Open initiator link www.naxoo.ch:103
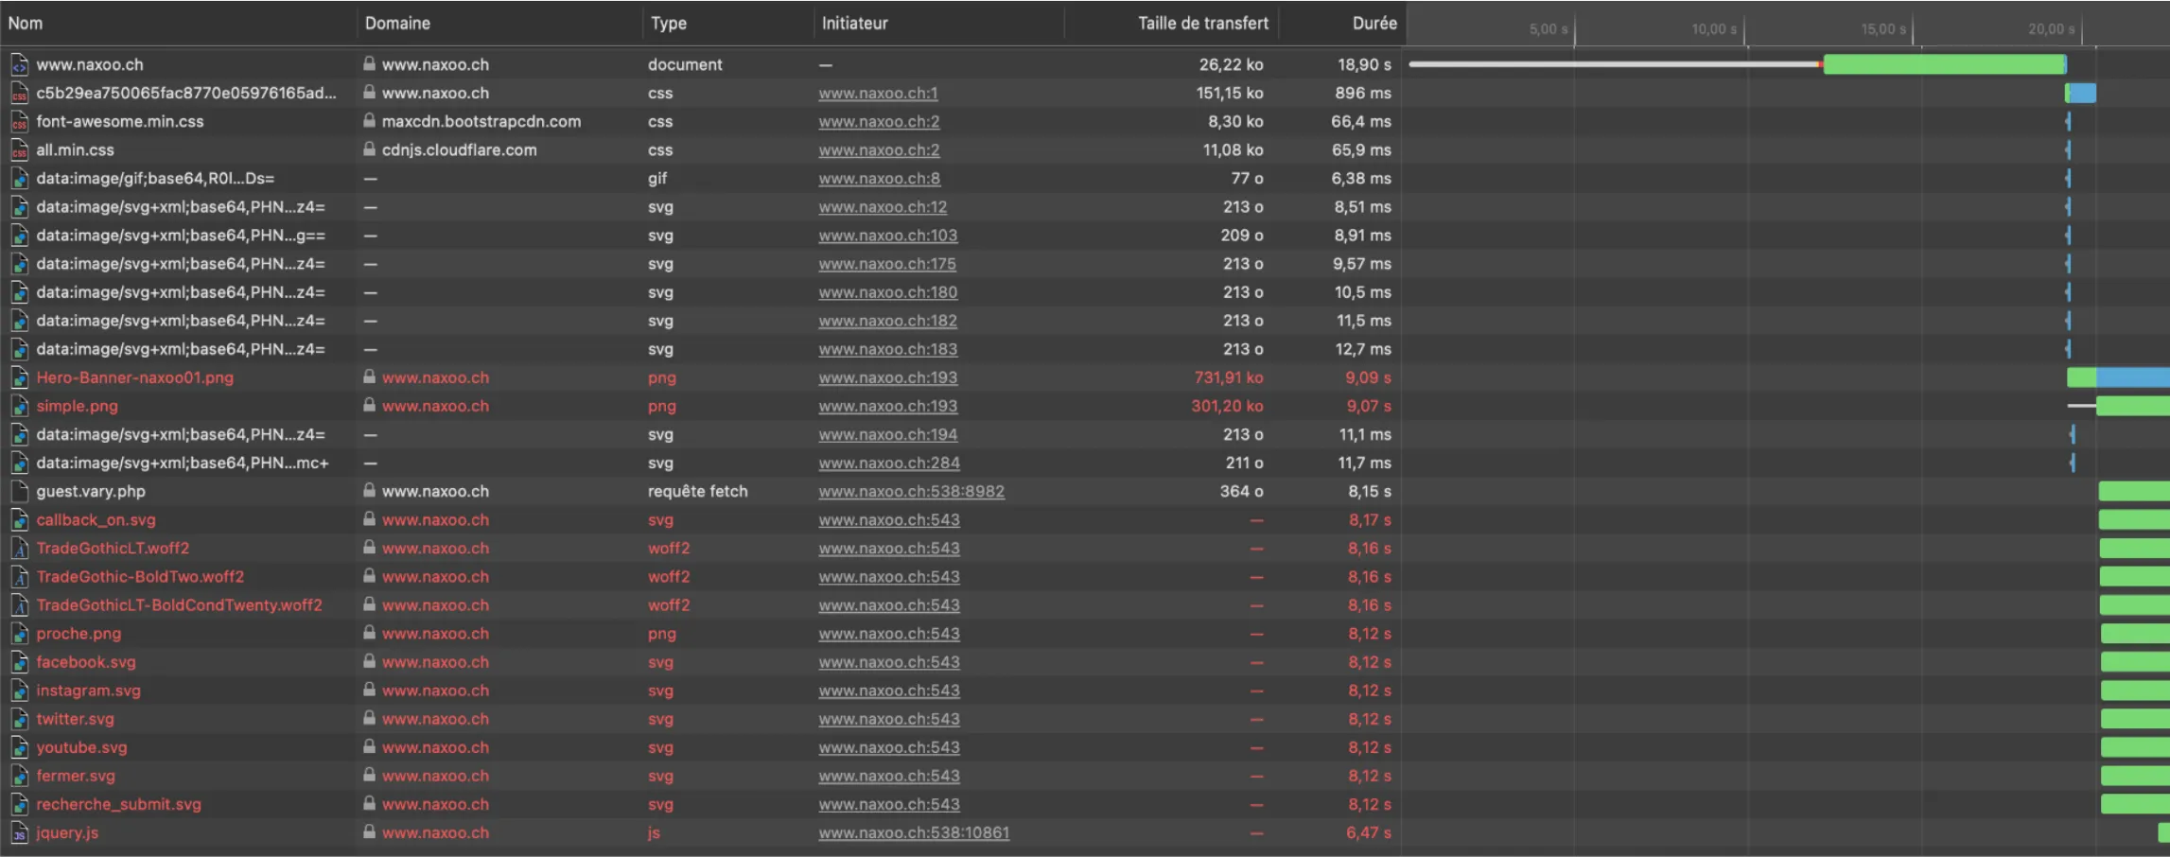 (887, 236)
